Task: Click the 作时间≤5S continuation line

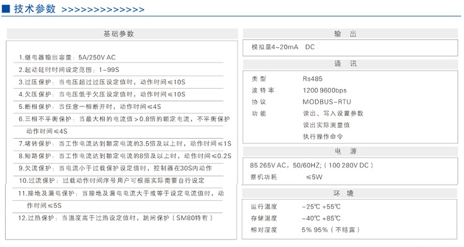Action: click(x=44, y=205)
